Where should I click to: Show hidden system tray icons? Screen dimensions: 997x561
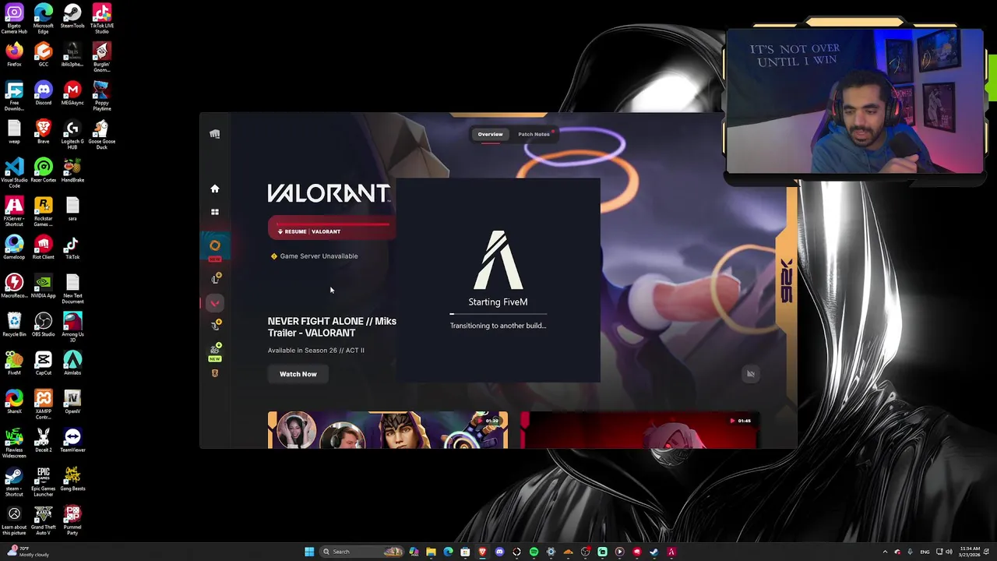pos(885,552)
